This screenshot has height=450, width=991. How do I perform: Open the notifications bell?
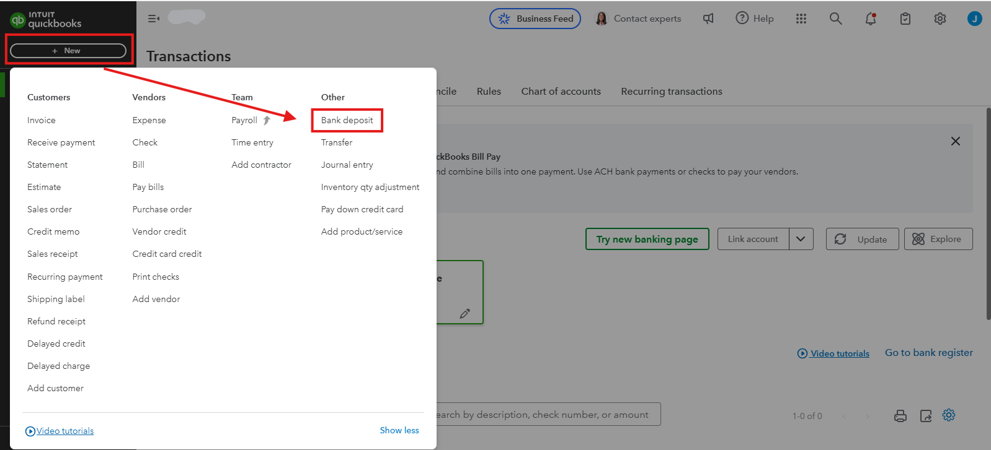pyautogui.click(x=871, y=19)
